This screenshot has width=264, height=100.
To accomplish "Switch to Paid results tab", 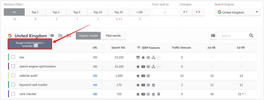I will pos(113,35).
